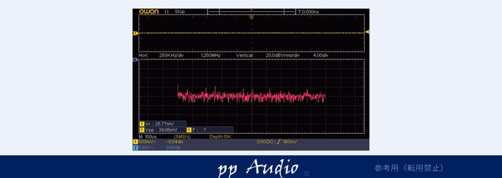502x178 pixels.
Task: Click the yellow trigger level arrow
Action: point(367,32)
